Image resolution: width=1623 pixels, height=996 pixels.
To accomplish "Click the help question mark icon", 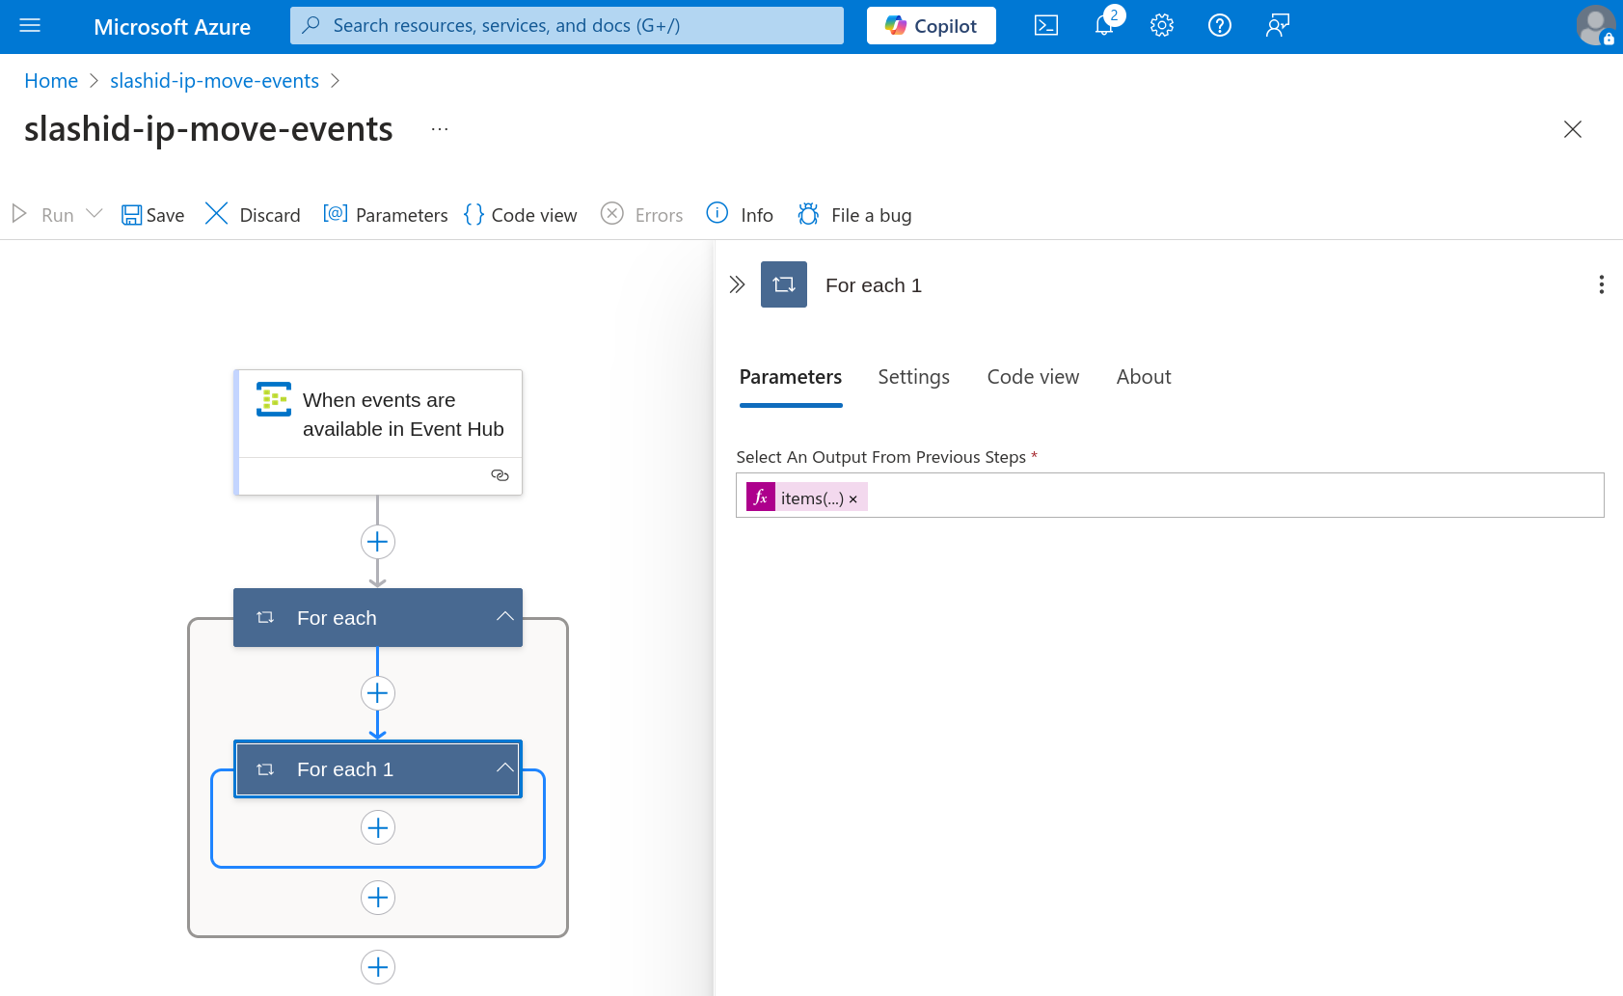I will click(1219, 26).
